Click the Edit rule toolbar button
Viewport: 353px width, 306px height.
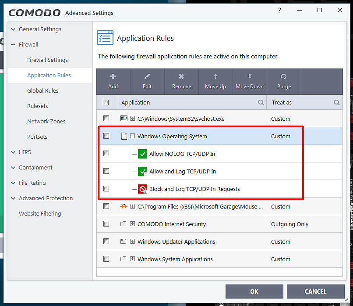(147, 82)
